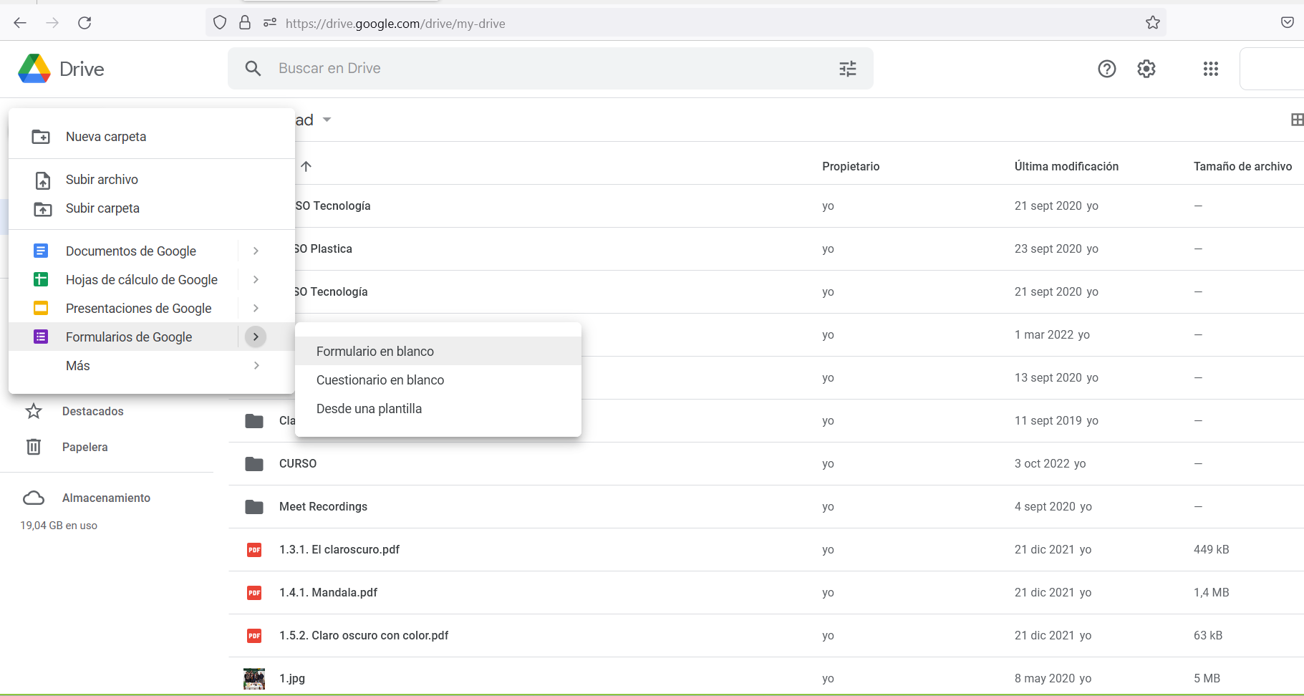Image resolution: width=1304 pixels, height=696 pixels.
Task: Choose Nueva carpeta from the menu
Action: point(106,136)
